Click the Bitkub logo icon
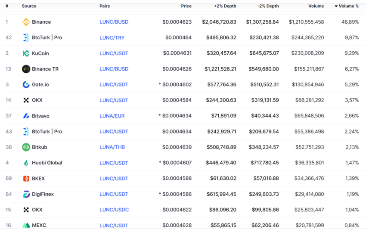The image size is (366, 229). click(26, 147)
